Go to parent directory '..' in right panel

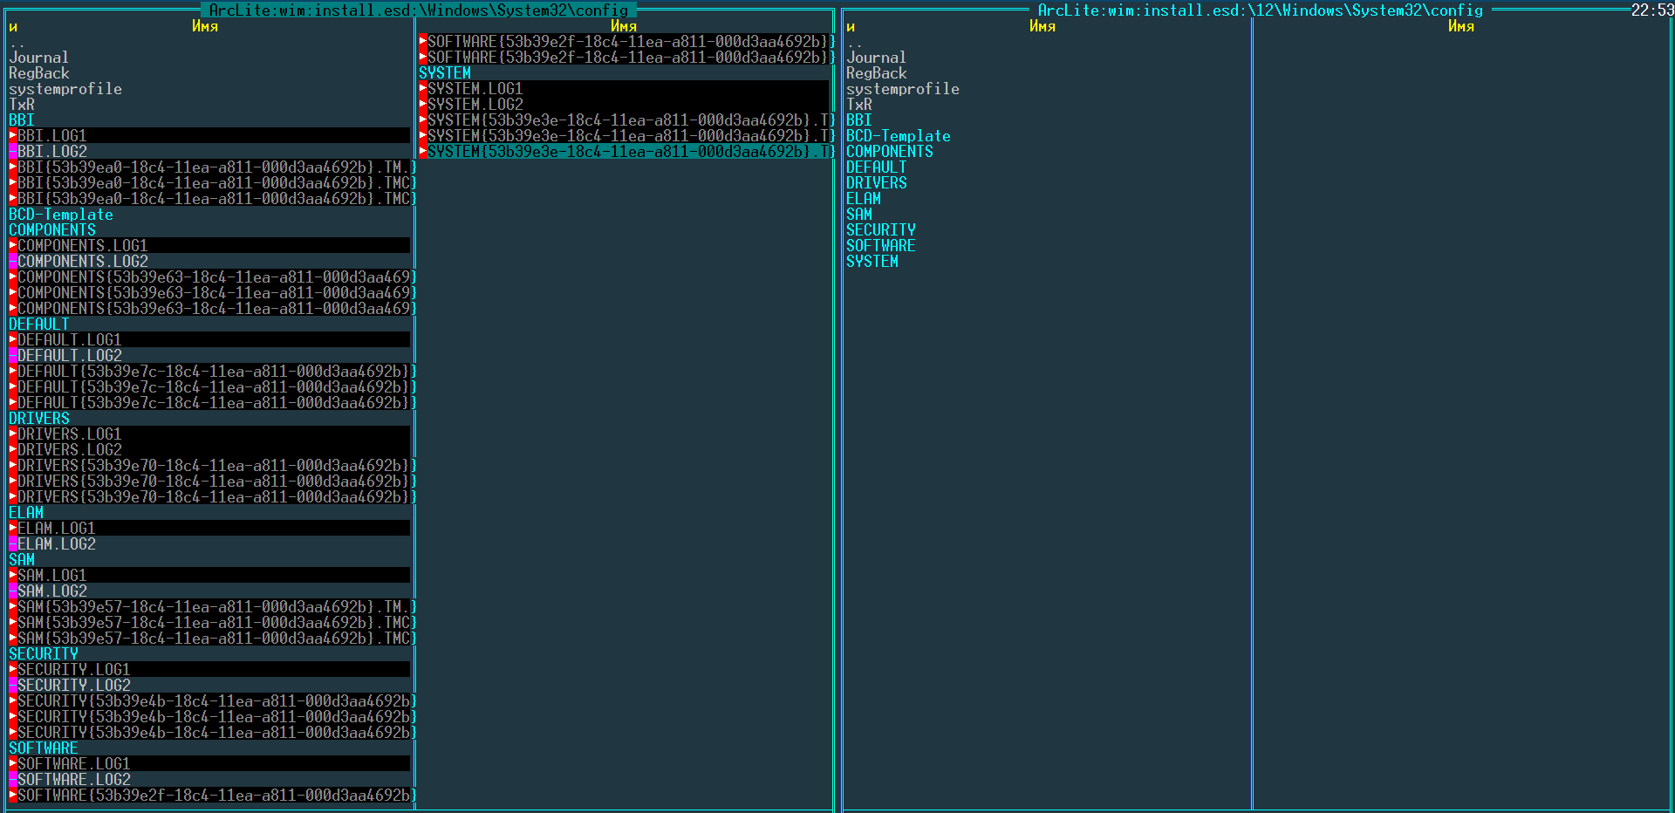(x=853, y=42)
